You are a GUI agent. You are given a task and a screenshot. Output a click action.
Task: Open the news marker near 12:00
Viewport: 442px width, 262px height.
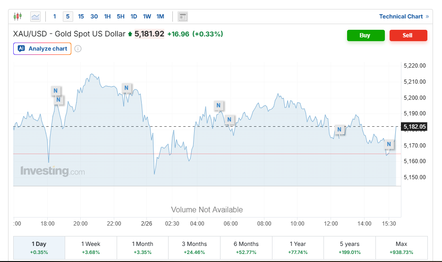pos(339,130)
